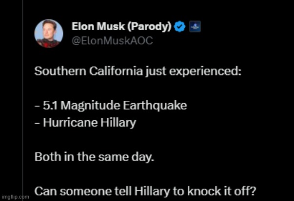Viewport: 294px width, 201px height.
Task: Click the word "Hurricane"
Action: [x=67, y=122]
